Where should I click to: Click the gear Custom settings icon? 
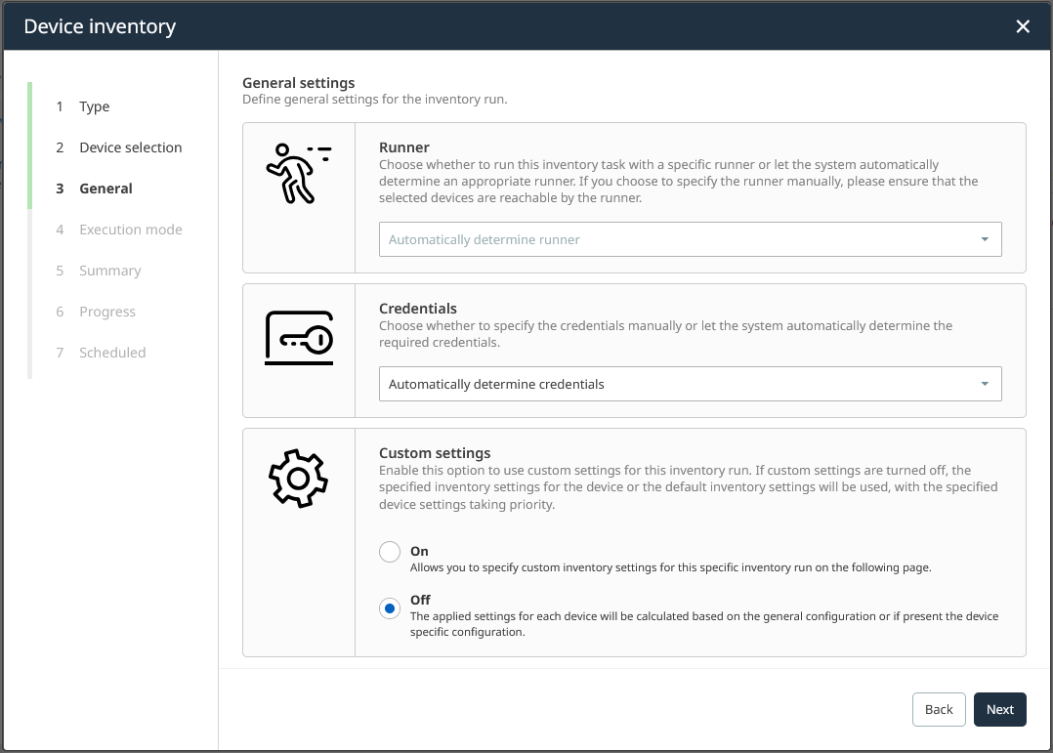[298, 478]
